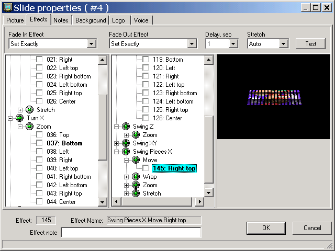Screen dimensions: 335x251
Task: Expand Zoom under Swing Z
Action: (126, 135)
